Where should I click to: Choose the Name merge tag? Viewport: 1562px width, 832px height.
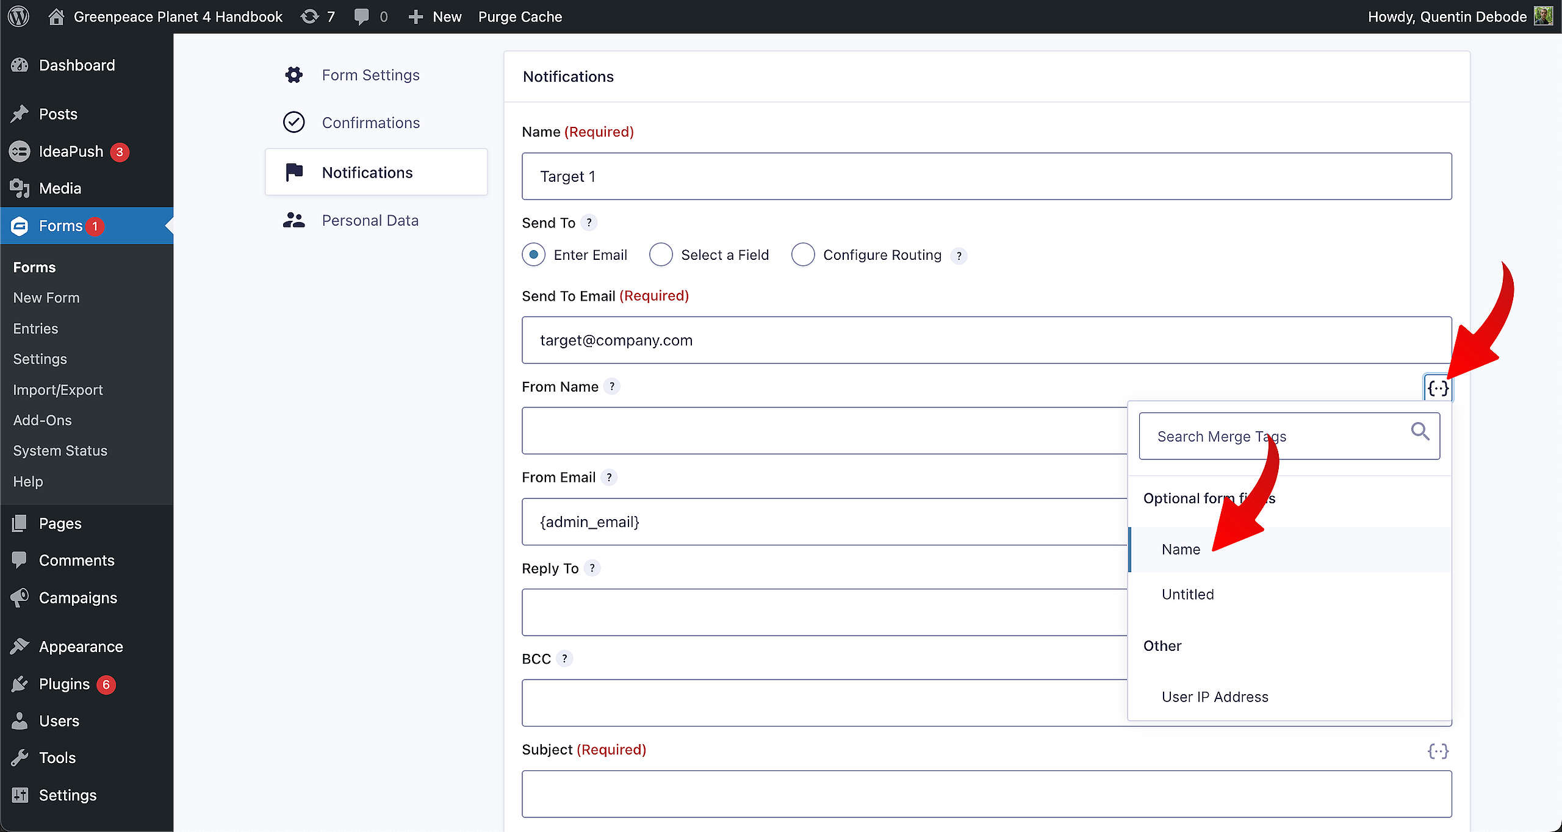[x=1290, y=550]
